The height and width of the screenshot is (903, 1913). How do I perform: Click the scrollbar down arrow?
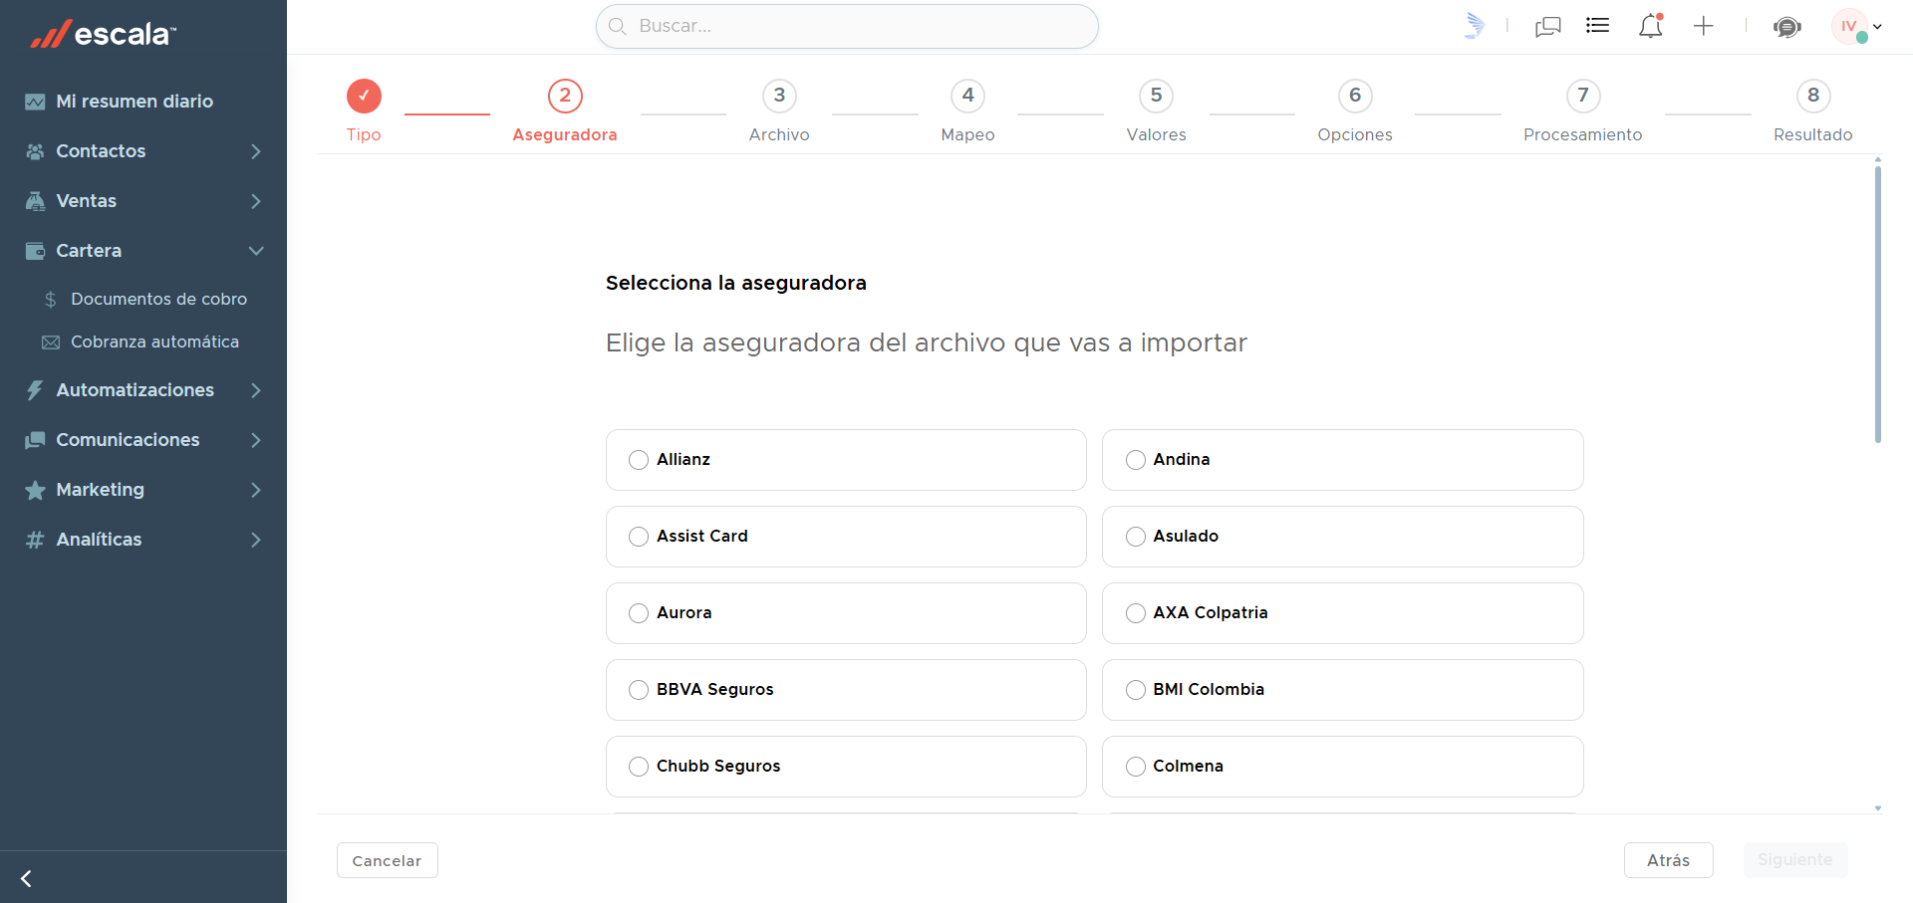click(1878, 808)
